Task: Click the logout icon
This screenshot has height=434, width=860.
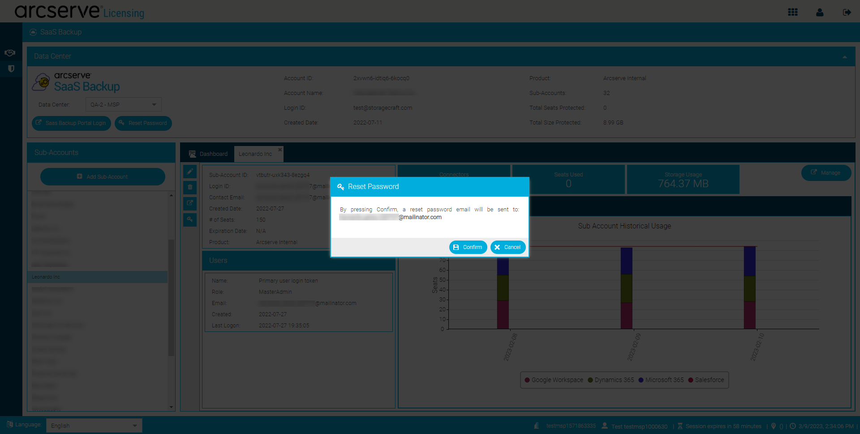Action: 847,12
